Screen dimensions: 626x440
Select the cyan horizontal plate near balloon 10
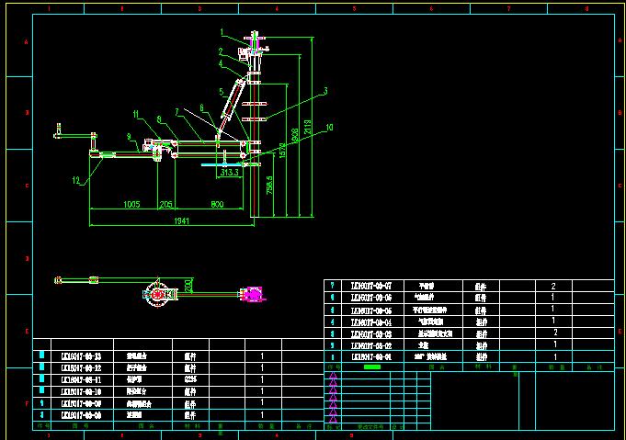pos(223,164)
